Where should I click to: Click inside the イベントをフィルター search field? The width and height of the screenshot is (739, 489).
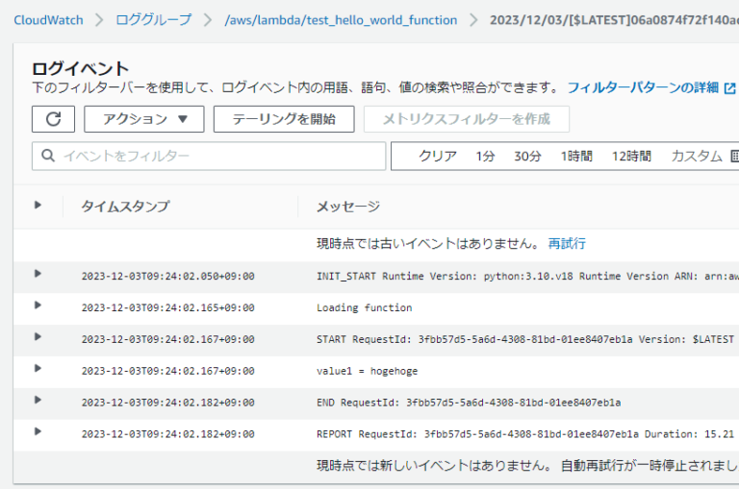(x=209, y=156)
